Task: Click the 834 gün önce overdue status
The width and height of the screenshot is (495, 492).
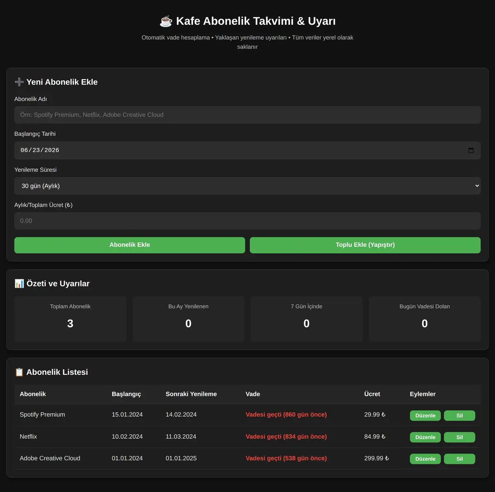Action: click(286, 436)
